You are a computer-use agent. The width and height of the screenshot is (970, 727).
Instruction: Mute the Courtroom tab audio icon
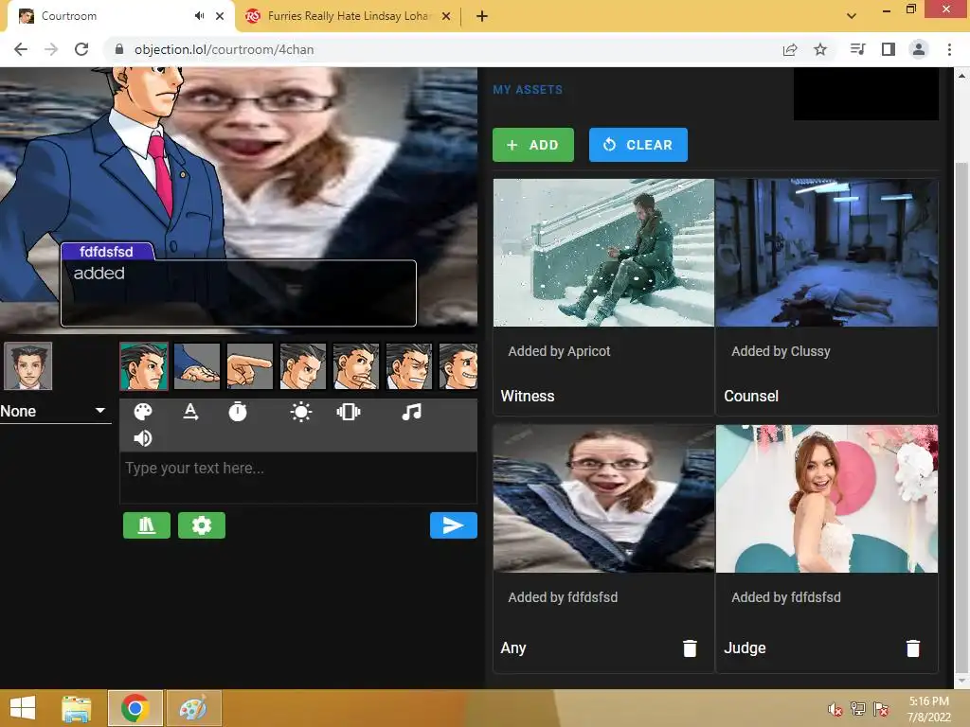pos(199,16)
